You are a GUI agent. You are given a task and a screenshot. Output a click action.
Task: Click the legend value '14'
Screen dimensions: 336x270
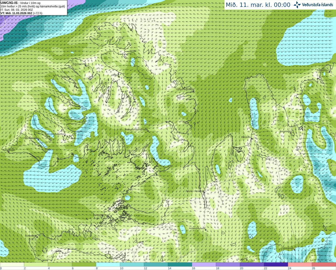pyautogui.click(x=170, y=268)
